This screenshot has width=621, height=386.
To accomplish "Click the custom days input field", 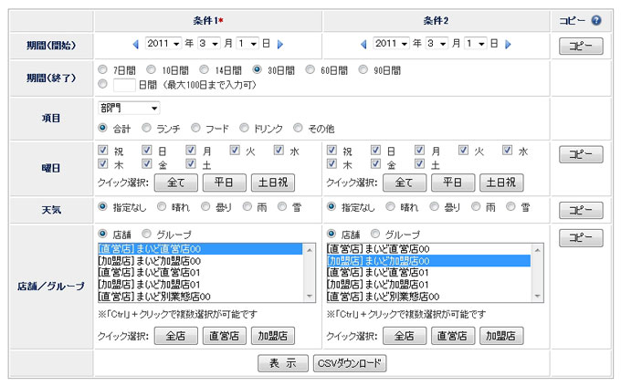I will (124, 85).
